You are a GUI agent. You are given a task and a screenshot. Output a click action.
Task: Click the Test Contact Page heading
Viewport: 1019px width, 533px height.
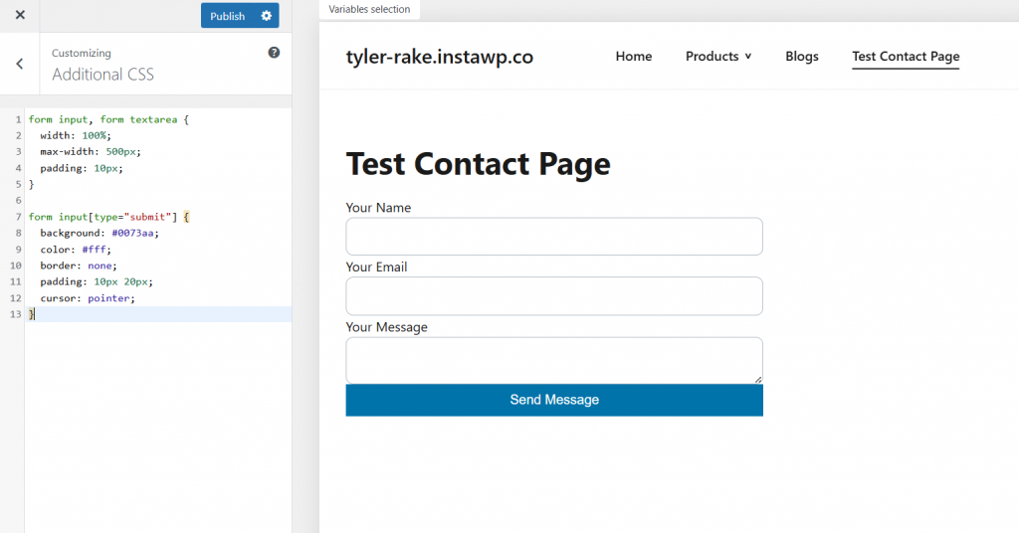[478, 164]
